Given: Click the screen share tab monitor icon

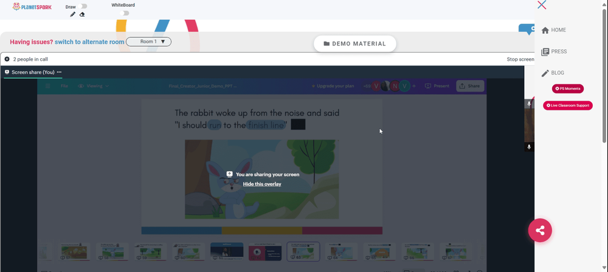Looking at the screenshot, I should coord(7,72).
